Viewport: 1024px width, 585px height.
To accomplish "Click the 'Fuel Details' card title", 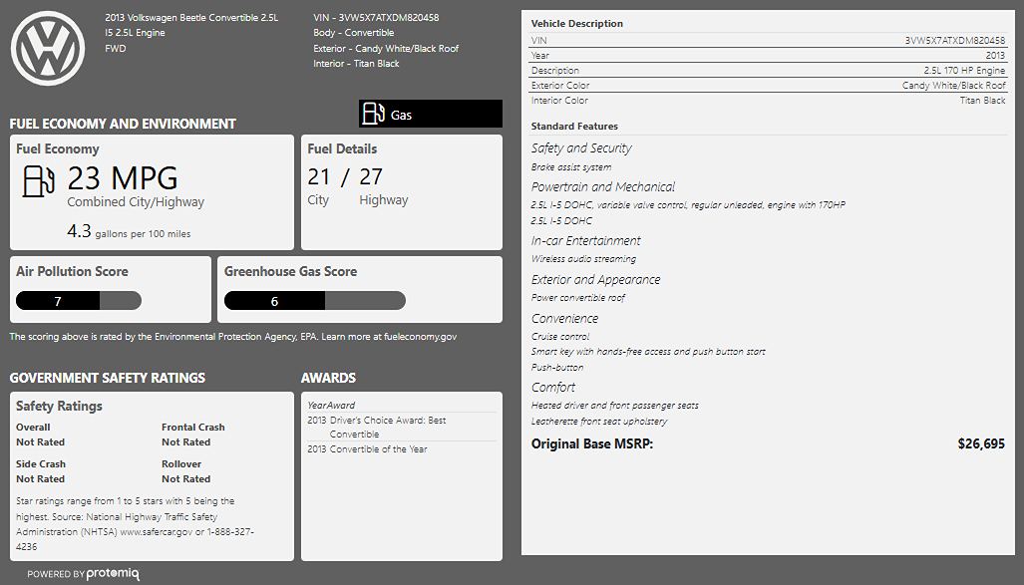I will click(342, 148).
